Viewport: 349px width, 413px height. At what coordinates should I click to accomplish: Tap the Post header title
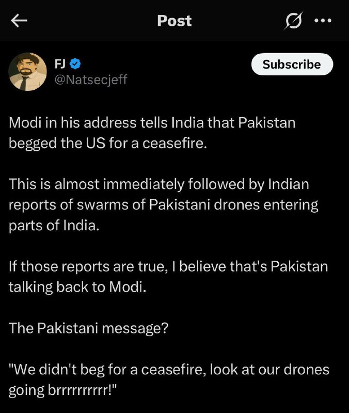(174, 21)
